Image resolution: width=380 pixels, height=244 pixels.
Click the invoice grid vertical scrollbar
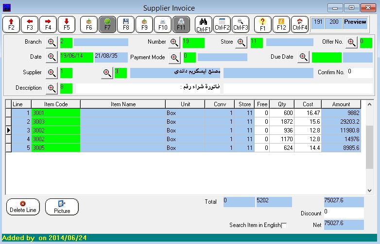pos(369,150)
